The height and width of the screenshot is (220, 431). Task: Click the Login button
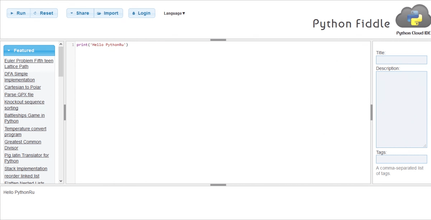tap(142, 13)
